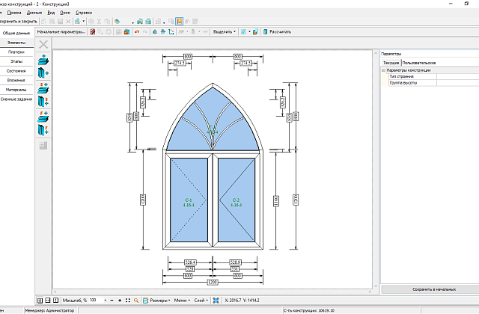Image resolution: width=479 pixels, height=314 pixels.
Task: Select the Состояния side tab
Action: click(16, 71)
